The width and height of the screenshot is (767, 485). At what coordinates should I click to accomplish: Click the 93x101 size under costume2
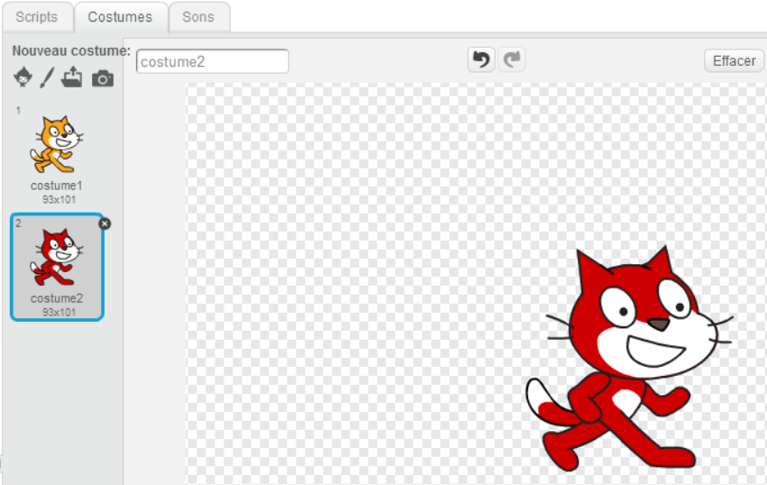point(59,312)
